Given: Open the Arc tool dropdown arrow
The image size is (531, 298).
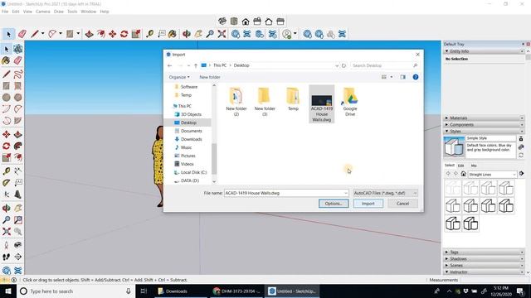Looking at the screenshot, I should [61, 33].
